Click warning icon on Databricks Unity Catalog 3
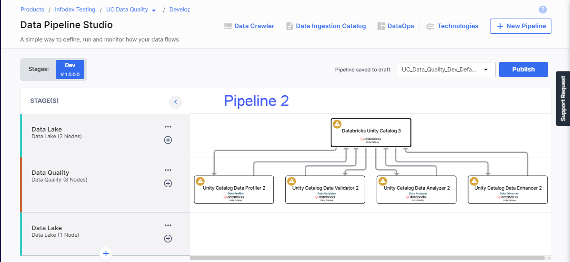The image size is (570, 262). pos(337,124)
